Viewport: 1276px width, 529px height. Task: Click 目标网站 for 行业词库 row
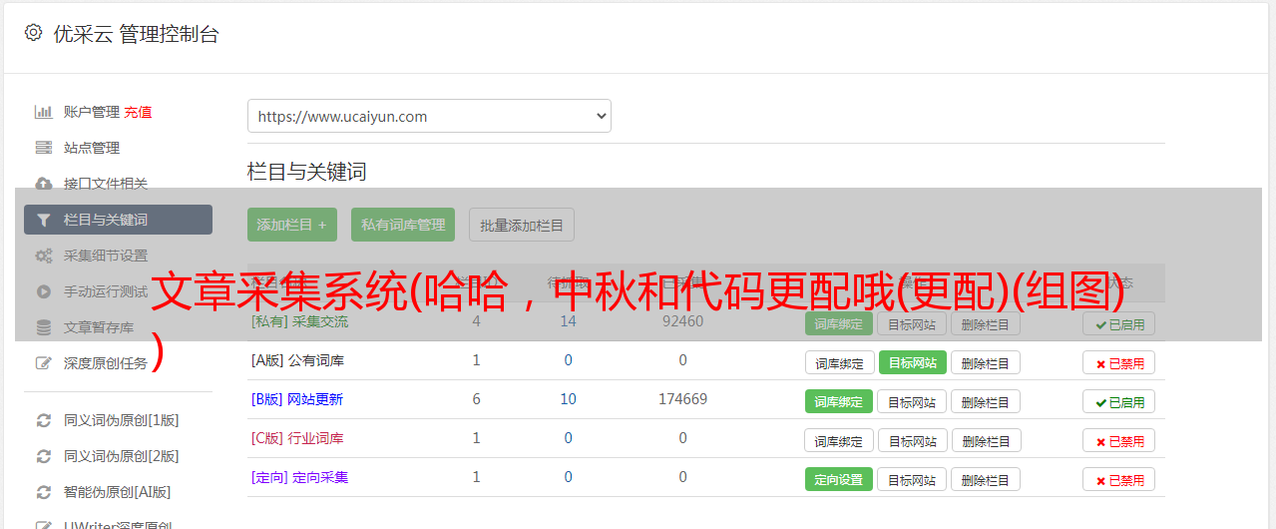tap(912, 440)
